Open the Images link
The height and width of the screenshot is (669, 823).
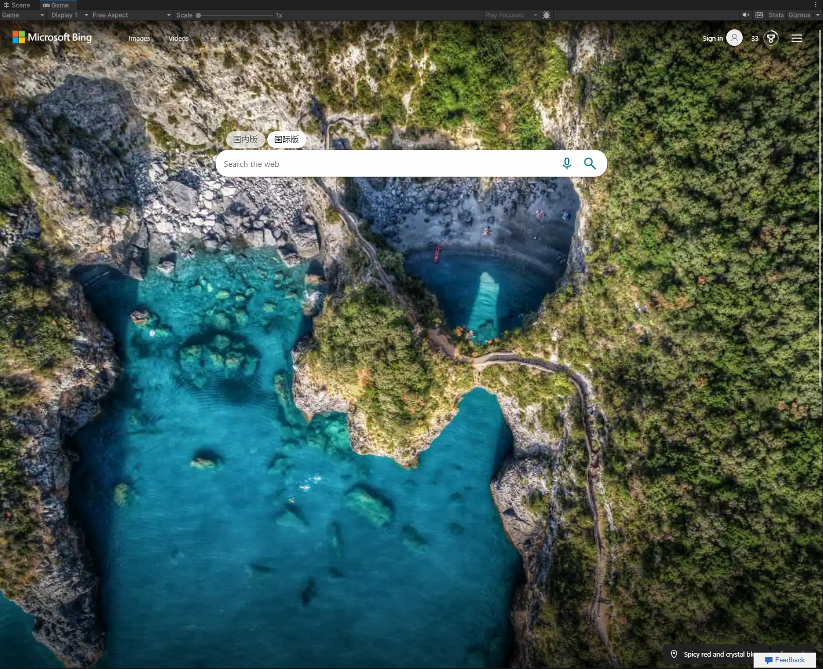pyautogui.click(x=139, y=38)
